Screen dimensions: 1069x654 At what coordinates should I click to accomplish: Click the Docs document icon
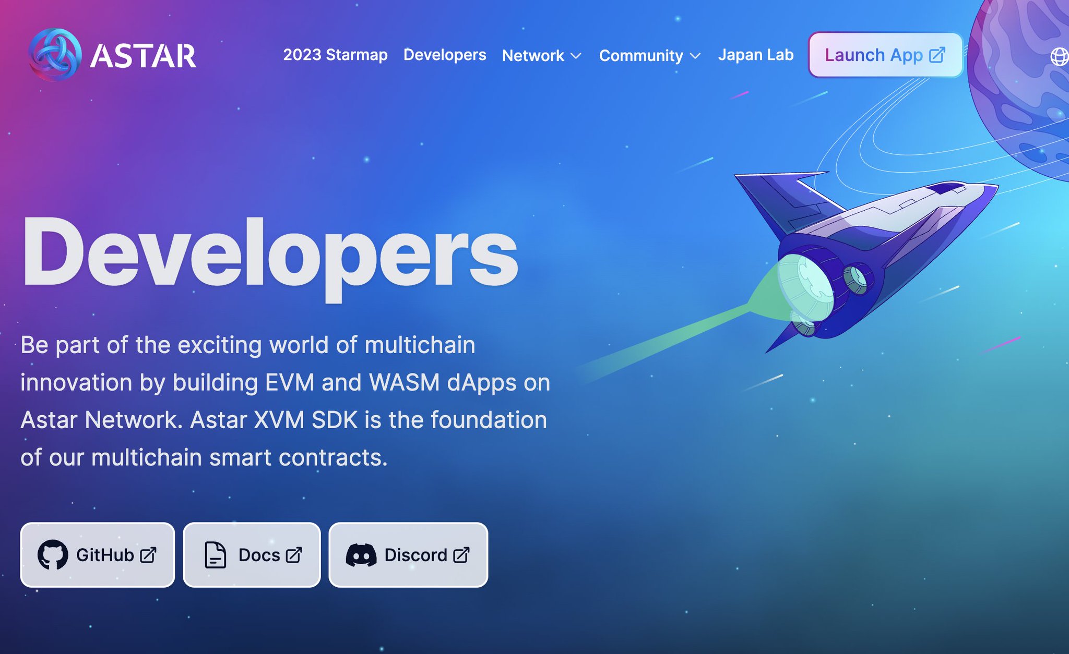point(215,555)
